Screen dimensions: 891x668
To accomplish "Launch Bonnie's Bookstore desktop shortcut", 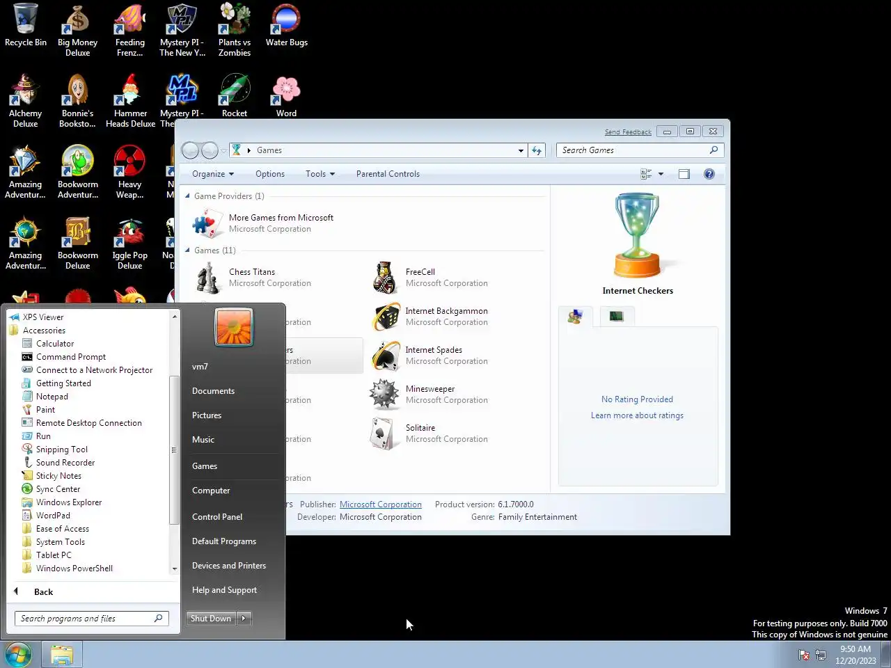I will tap(77, 102).
